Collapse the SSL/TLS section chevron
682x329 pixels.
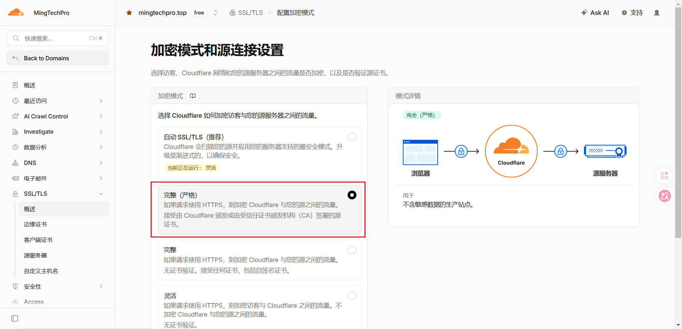(101, 194)
